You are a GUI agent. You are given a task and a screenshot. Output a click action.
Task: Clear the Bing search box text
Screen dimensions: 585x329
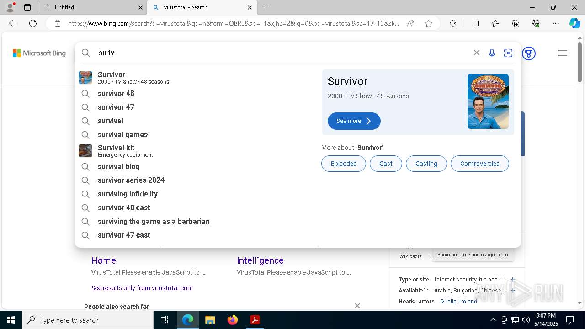tap(477, 53)
